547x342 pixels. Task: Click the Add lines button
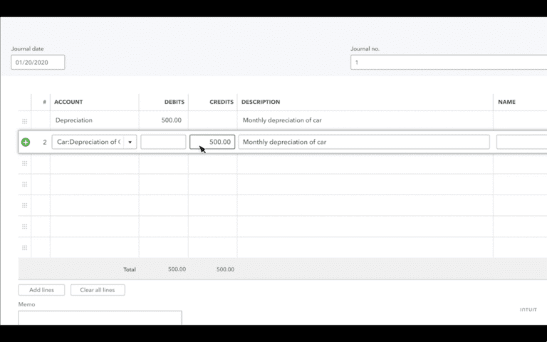[41, 290]
